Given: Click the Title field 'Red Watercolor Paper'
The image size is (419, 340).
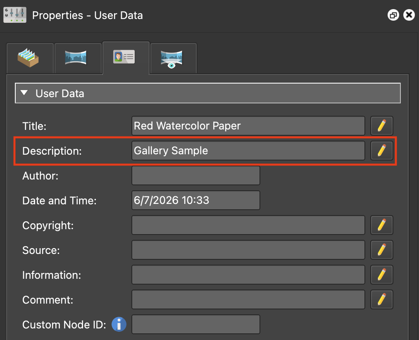Looking at the screenshot, I should pos(248,126).
